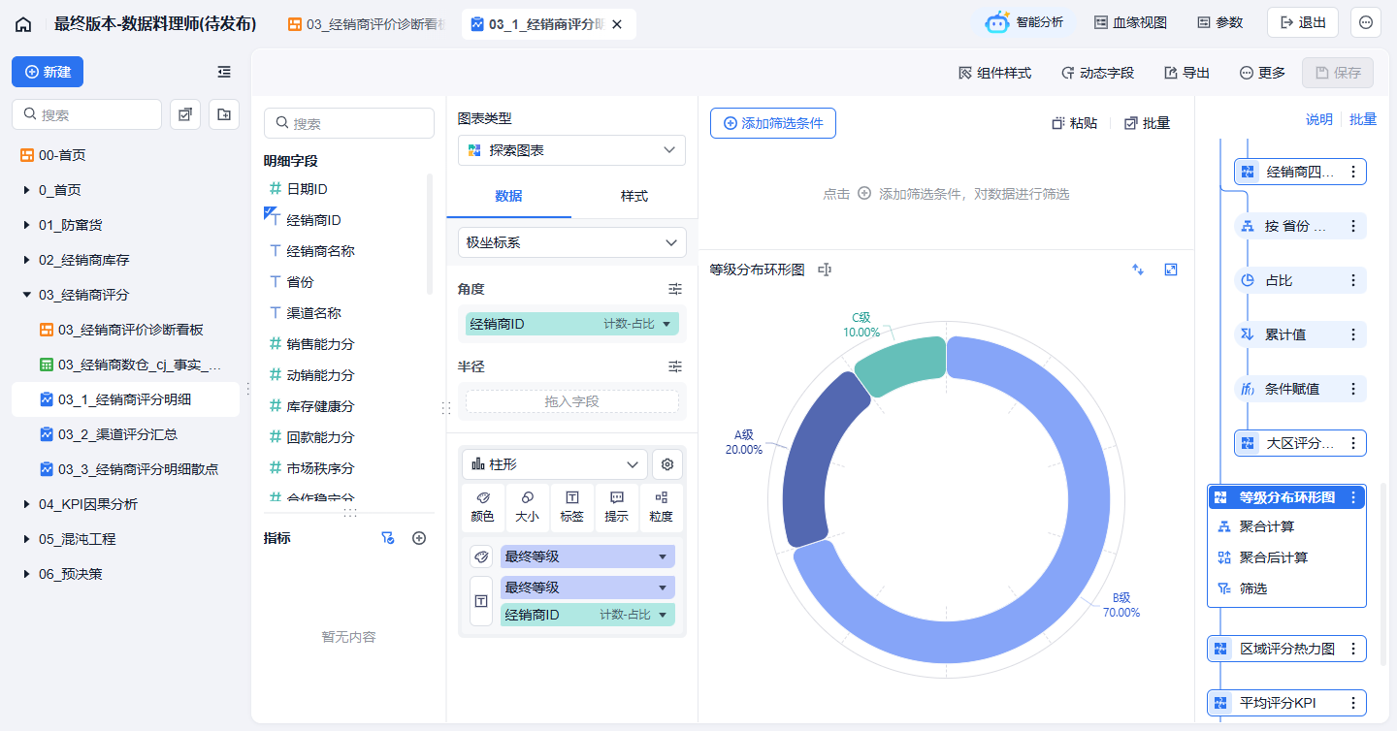Add a new 指标 with the plus icon
The image size is (1397, 731).
tap(419, 538)
